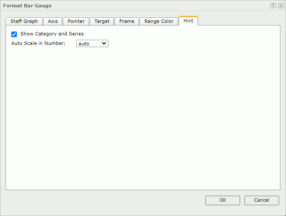
Task: Click the 'Format Bar Gauge' title text
Action: click(x=27, y=6)
